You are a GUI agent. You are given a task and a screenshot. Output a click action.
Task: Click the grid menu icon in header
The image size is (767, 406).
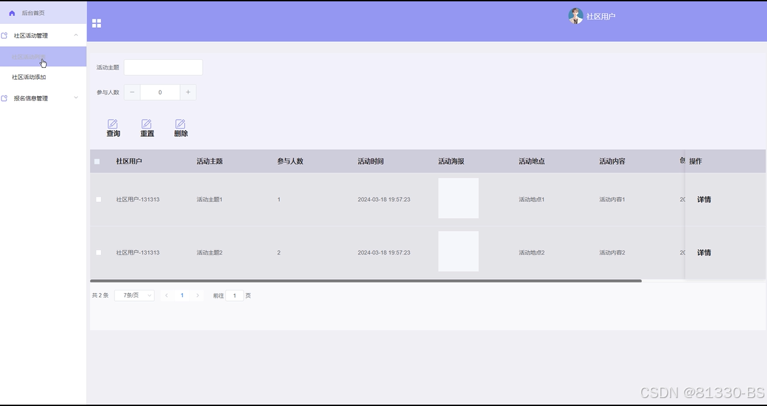pyautogui.click(x=96, y=23)
